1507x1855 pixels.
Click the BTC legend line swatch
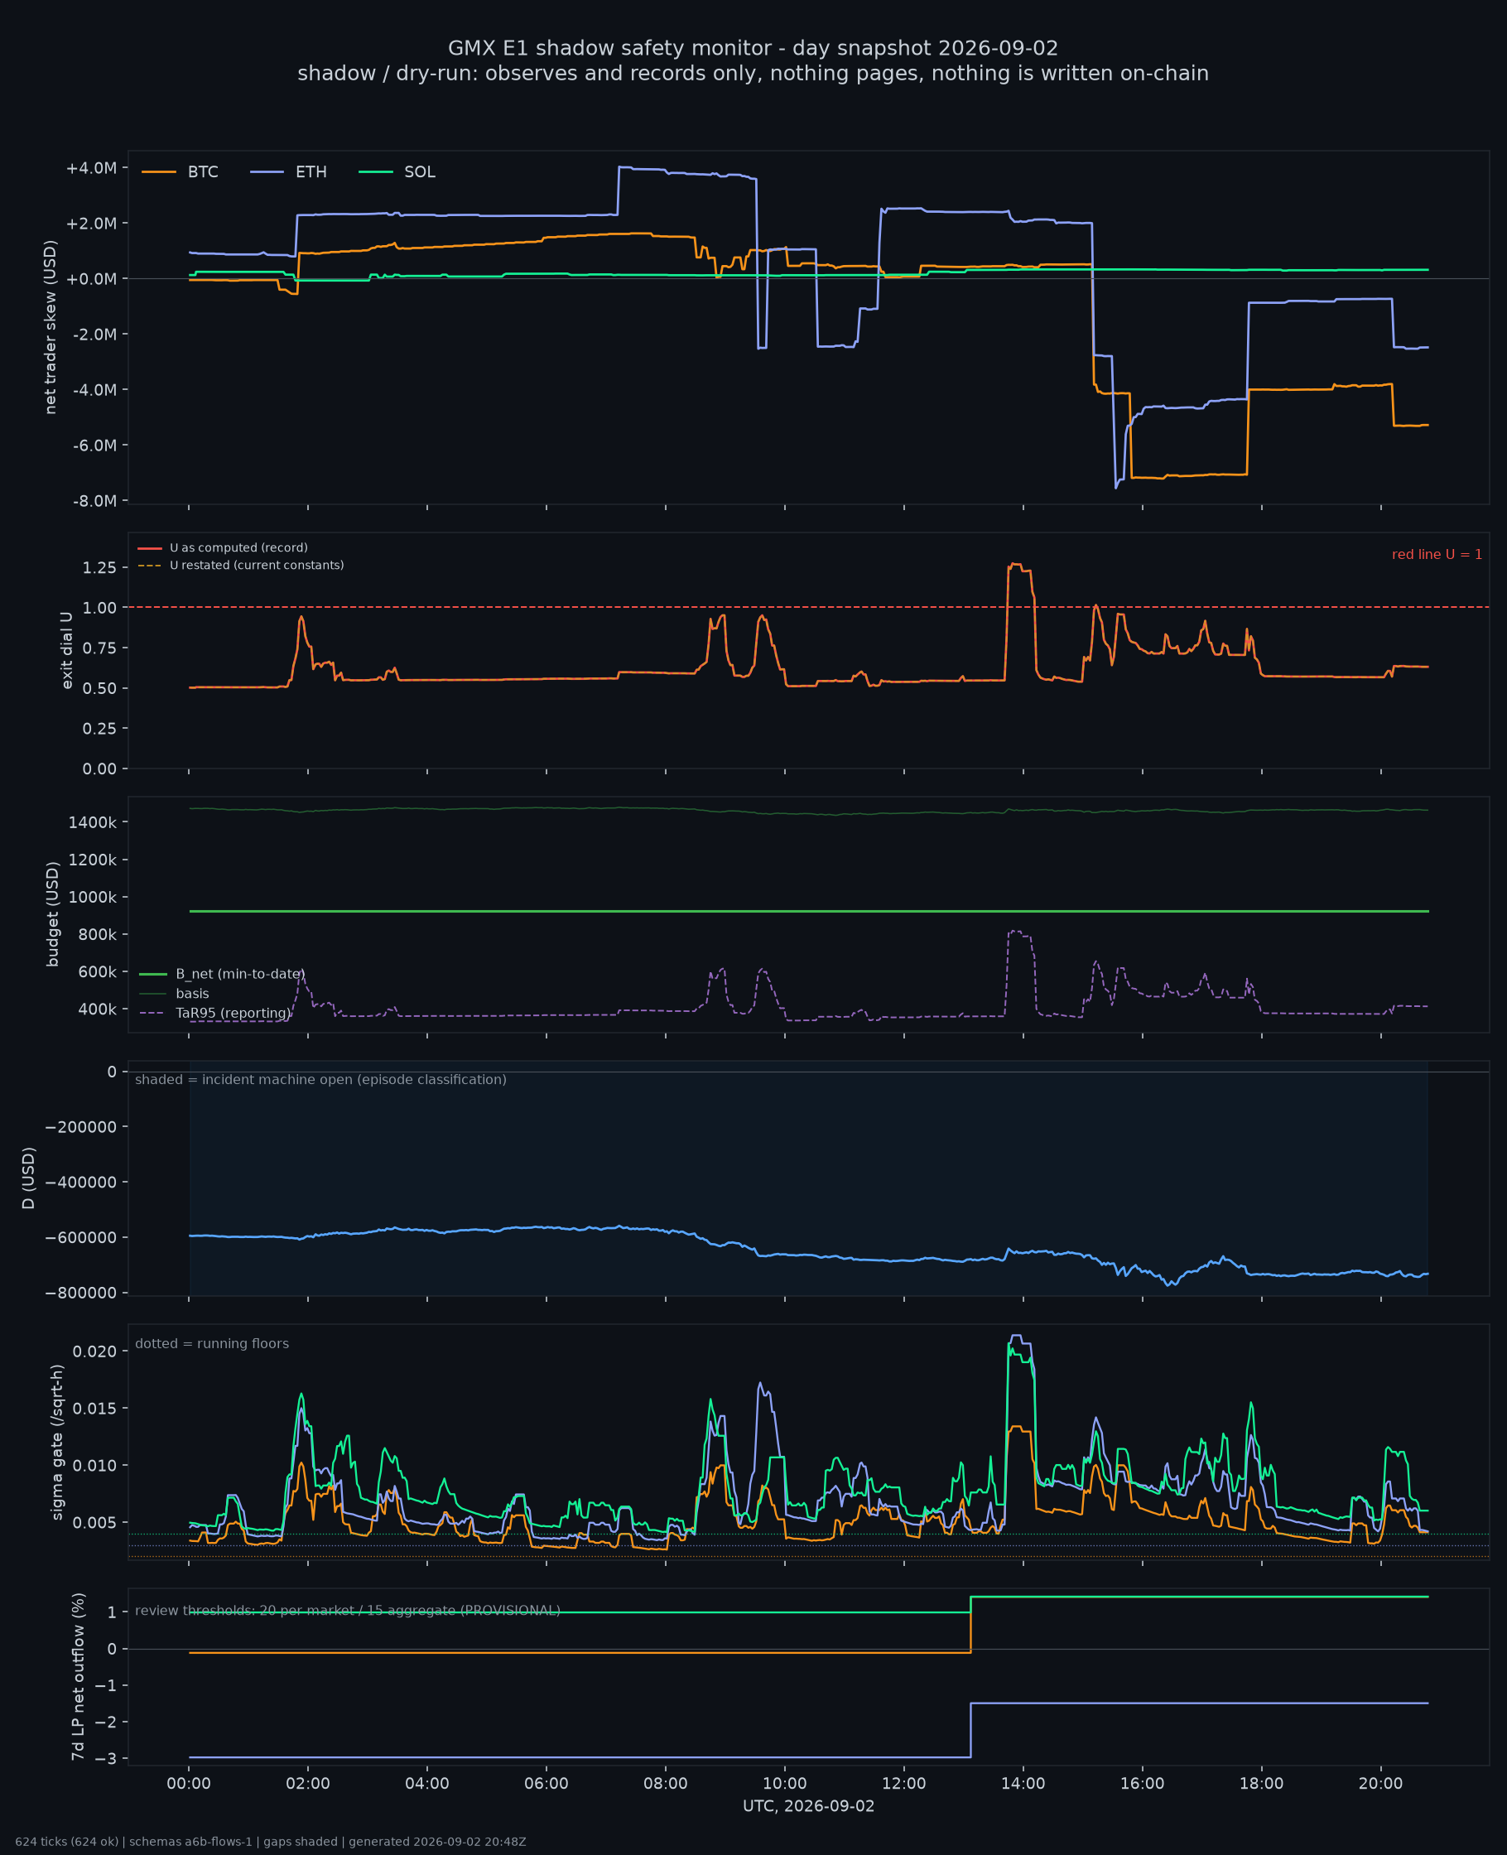[159, 172]
